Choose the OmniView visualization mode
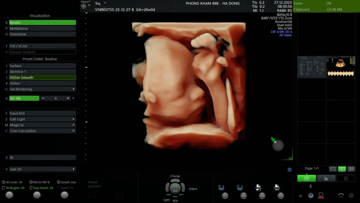The width and height of the screenshot is (360, 203). tap(42, 35)
